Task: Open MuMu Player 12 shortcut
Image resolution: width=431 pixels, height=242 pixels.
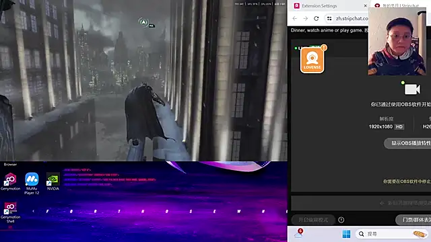Action: 32,184
